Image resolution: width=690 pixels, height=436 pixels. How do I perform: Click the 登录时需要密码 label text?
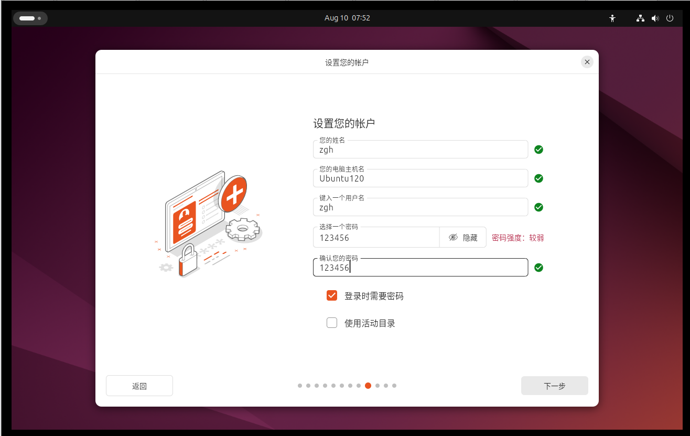[x=374, y=296]
